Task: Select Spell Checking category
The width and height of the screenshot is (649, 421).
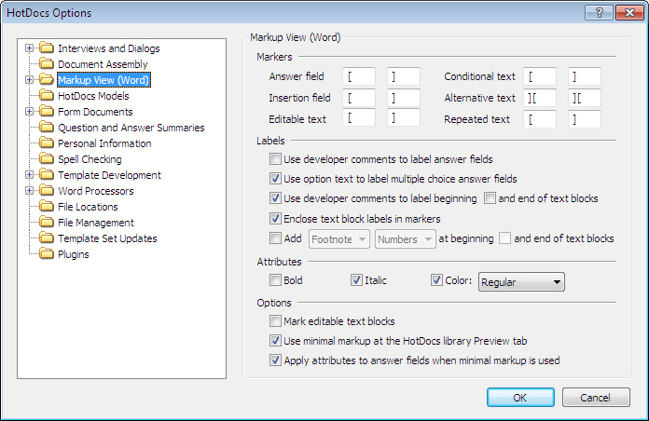Action: tap(90, 159)
